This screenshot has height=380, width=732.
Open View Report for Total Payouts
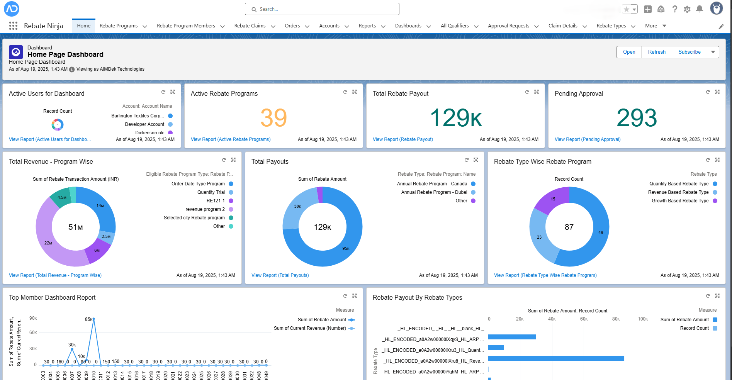tap(280, 275)
